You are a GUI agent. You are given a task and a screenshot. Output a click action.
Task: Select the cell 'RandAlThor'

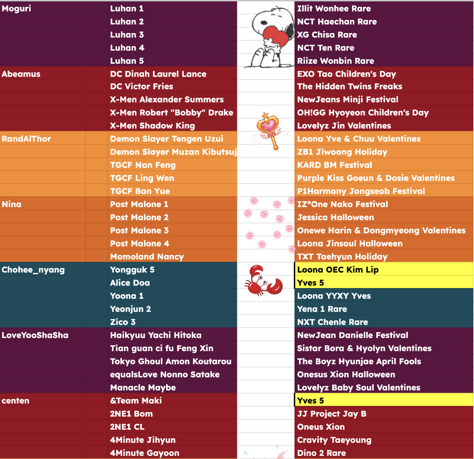tap(42, 139)
